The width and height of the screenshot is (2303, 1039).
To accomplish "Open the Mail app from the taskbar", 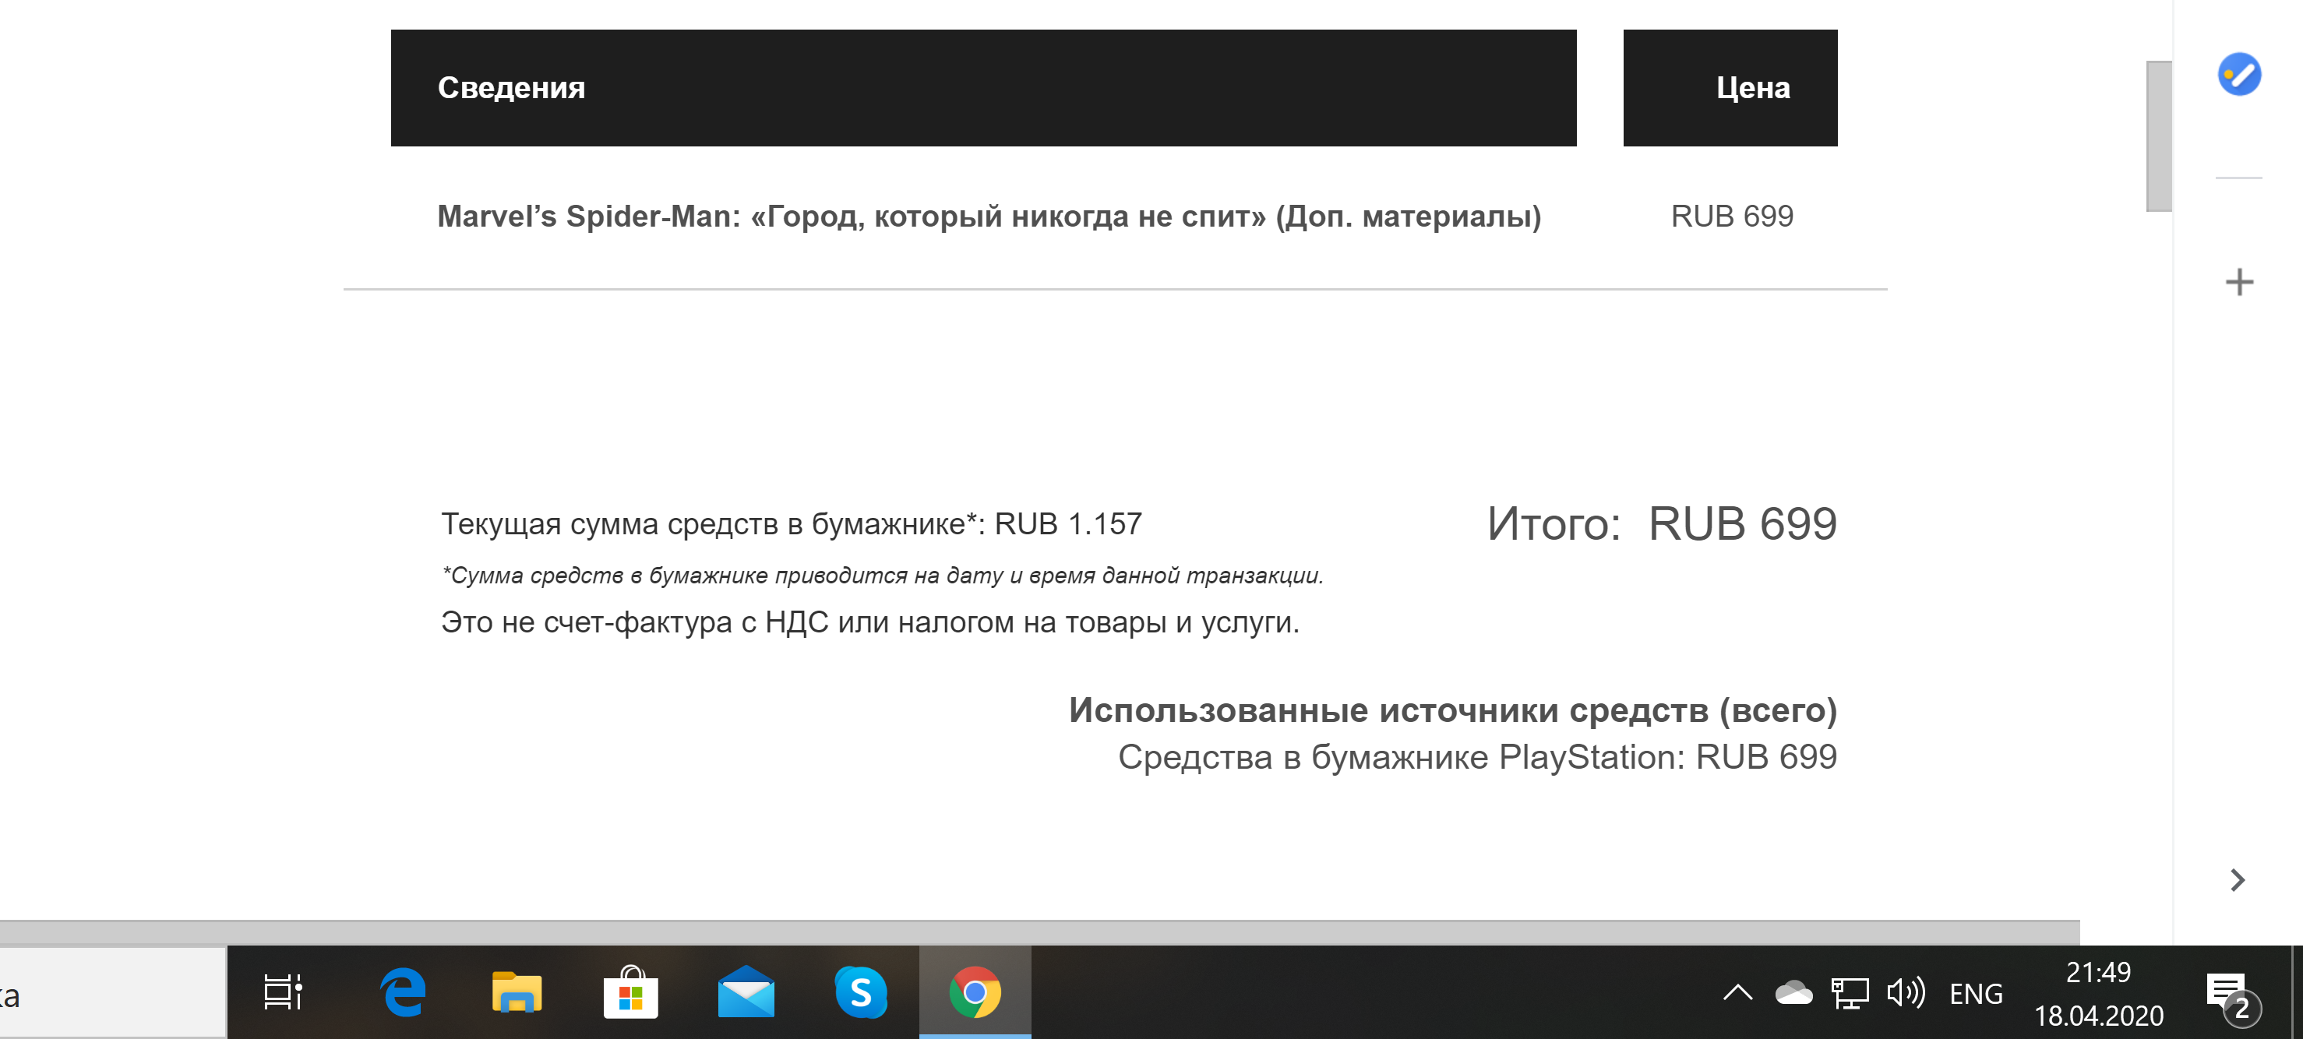I will coord(746,991).
